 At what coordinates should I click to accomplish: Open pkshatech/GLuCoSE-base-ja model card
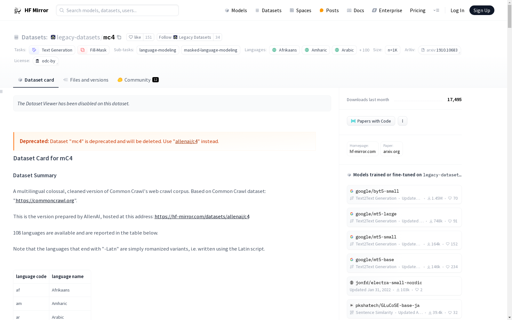click(x=404, y=309)
